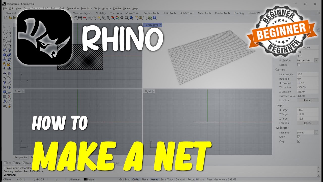Screen dimensions: 323x182
Task: Toggle Osnap in status bar
Action: tap(154, 179)
